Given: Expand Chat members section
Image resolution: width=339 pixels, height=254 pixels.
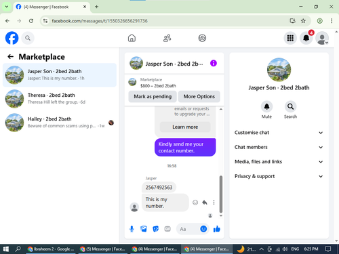Looking at the screenshot, I should tap(279, 147).
